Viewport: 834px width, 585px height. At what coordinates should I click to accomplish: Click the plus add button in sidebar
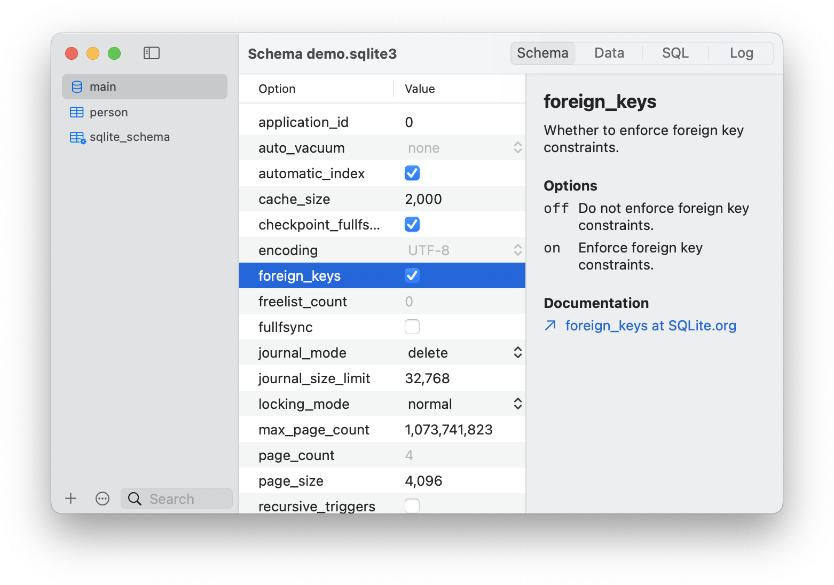tap(71, 499)
